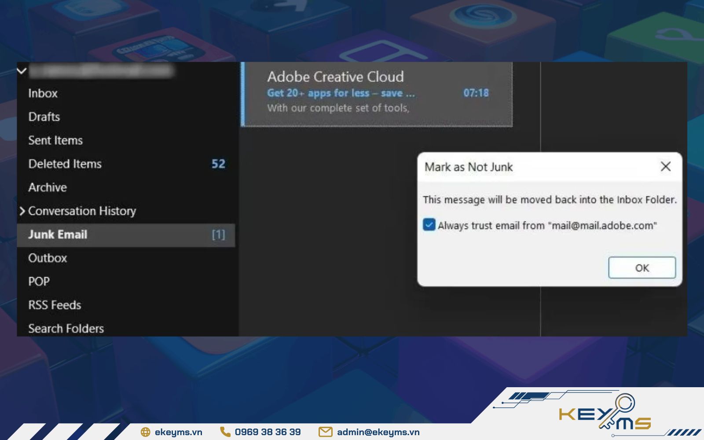
Task: Open Deleted Items folder
Action: click(x=65, y=164)
